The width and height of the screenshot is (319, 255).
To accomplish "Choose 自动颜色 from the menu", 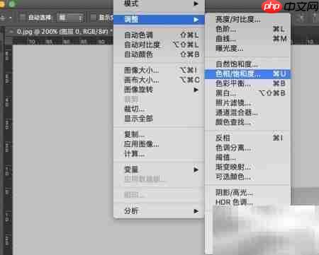I will pyautogui.click(x=159, y=54).
